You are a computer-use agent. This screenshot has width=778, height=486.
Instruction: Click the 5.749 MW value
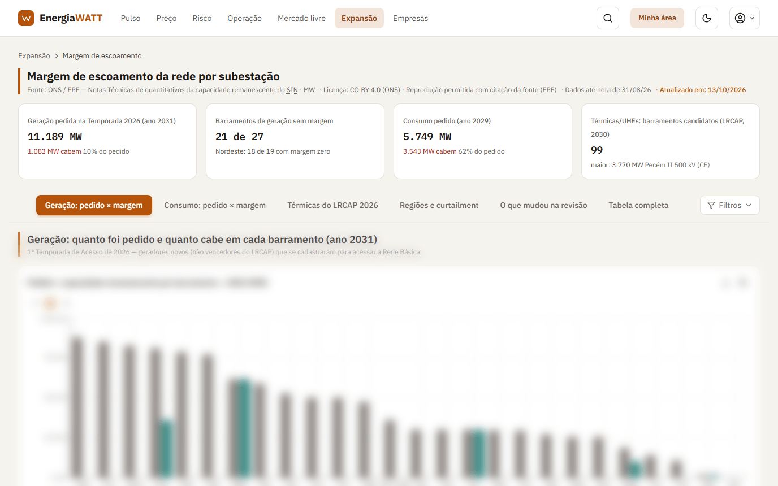tap(427, 137)
